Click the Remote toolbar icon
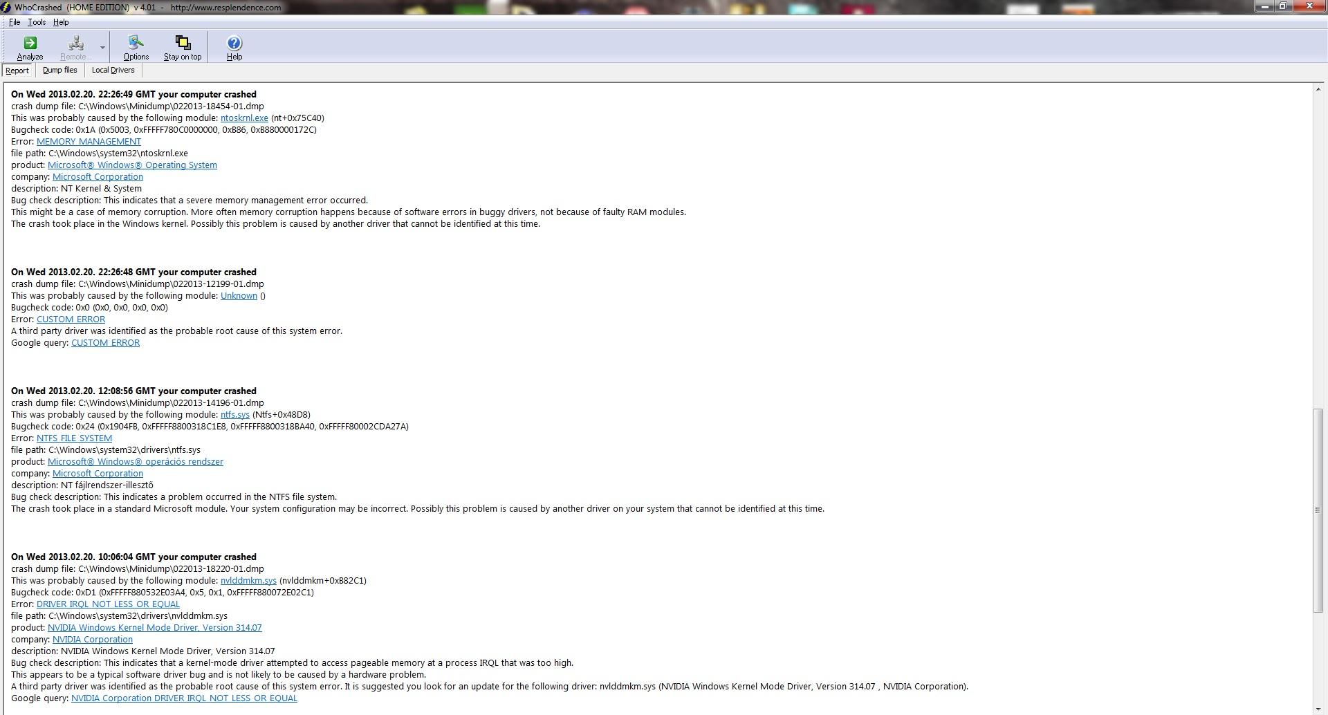1328x715 pixels. (73, 48)
